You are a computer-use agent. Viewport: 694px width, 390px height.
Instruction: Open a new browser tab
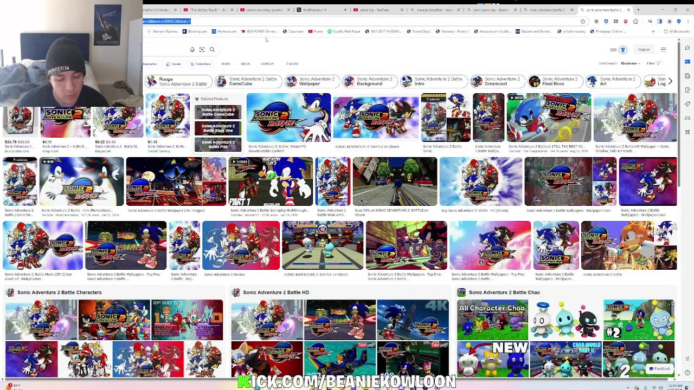click(x=638, y=10)
